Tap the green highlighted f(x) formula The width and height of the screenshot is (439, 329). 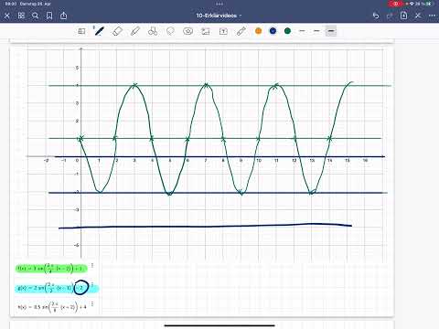click(x=51, y=269)
